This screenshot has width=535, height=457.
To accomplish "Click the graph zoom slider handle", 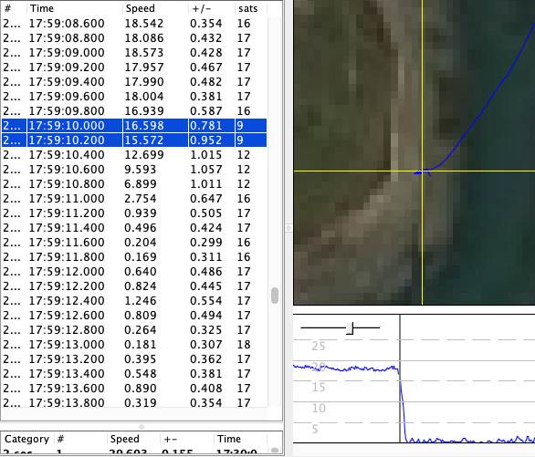I will tap(351, 328).
